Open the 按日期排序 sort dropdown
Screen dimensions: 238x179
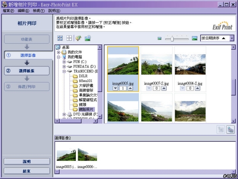(x=232, y=38)
